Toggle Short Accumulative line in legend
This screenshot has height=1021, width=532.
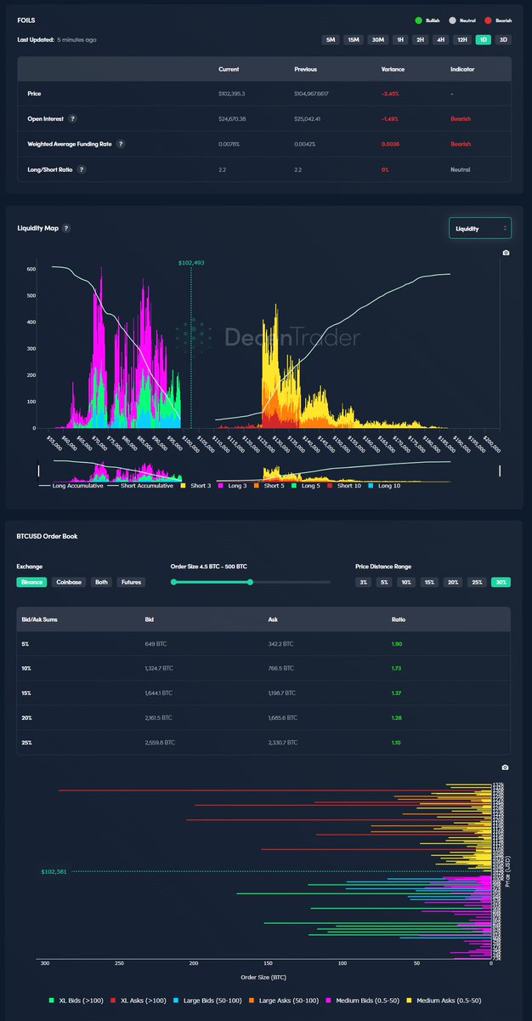tap(140, 485)
